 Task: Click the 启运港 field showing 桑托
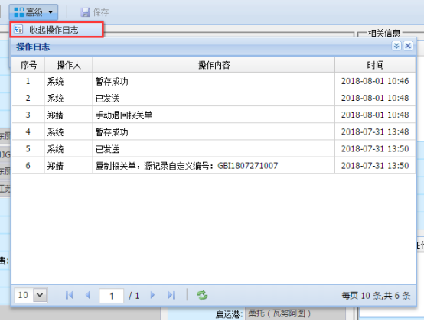point(295,313)
